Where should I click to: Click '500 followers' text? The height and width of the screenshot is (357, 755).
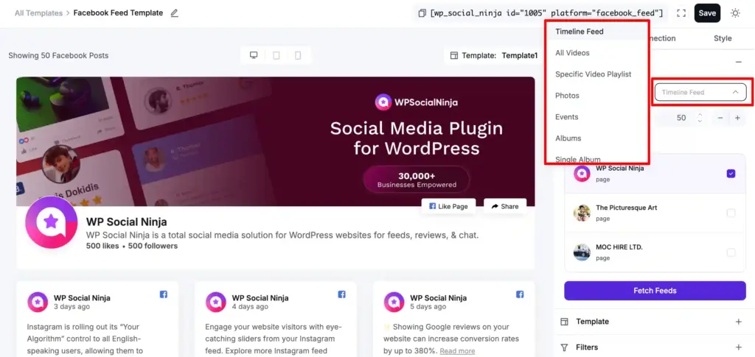pyautogui.click(x=153, y=246)
